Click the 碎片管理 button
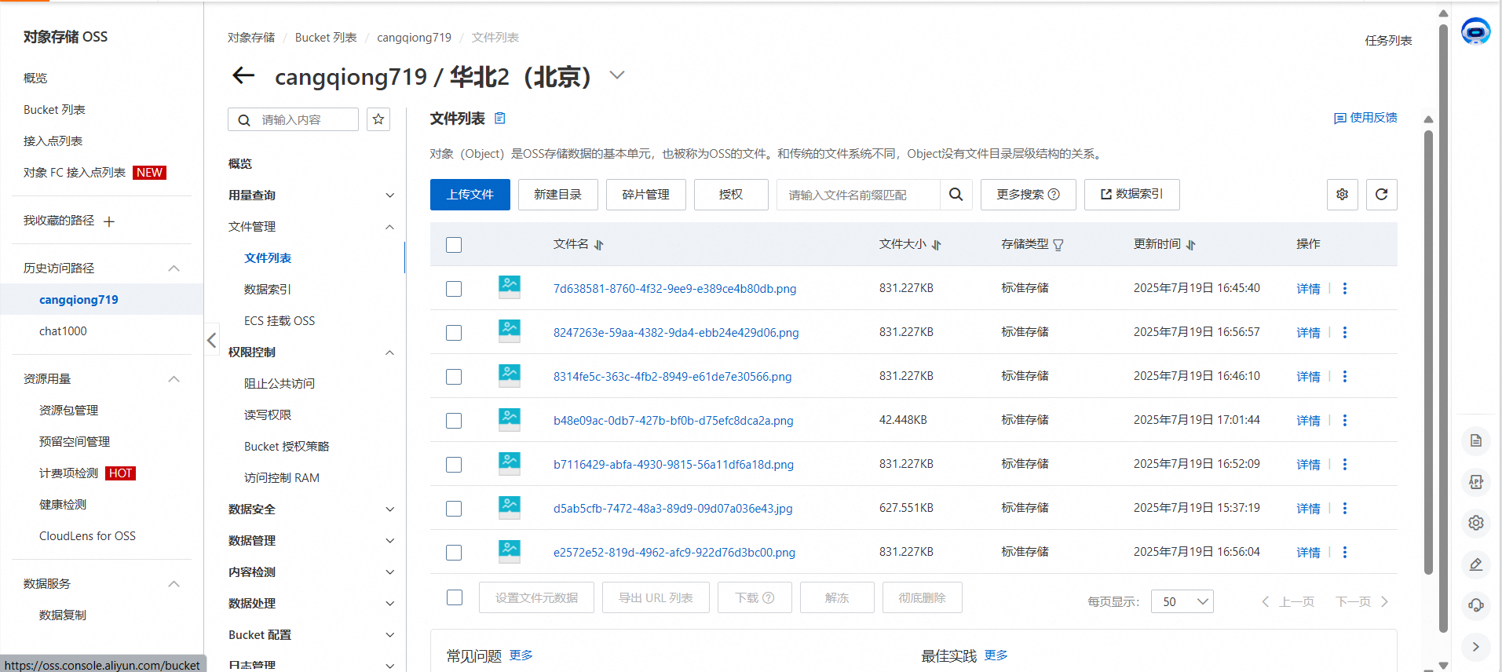 click(x=646, y=195)
